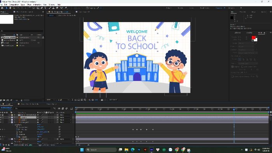272x153 pixels.
Task: Click the Anchor Point stopwatch icon
Action: (x=17, y=127)
